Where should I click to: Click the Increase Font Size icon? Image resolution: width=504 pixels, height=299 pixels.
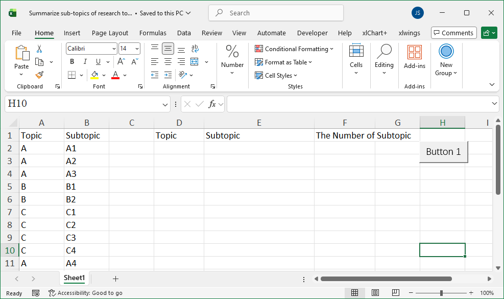tap(121, 60)
